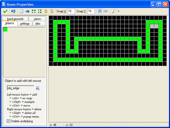
Task: Click the clear room blank page icon
Action: (x=22, y=11)
